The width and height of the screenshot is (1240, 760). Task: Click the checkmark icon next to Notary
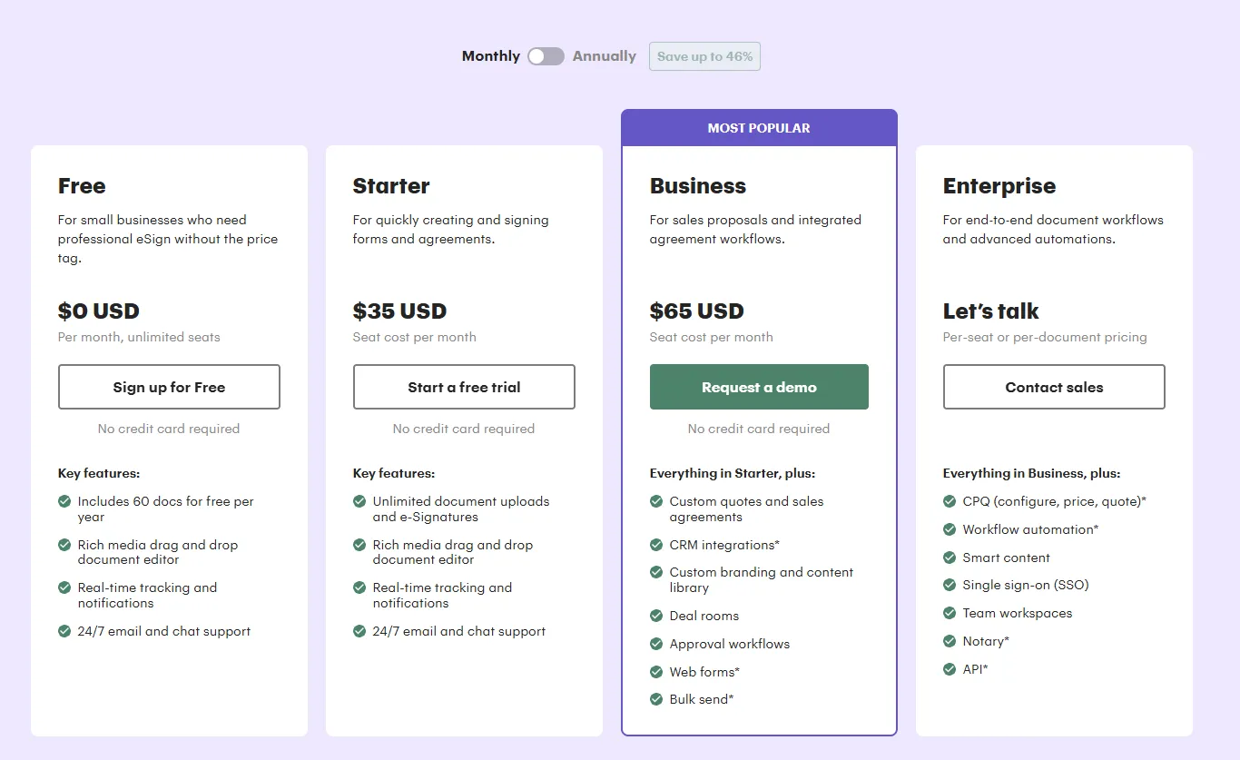tap(950, 641)
